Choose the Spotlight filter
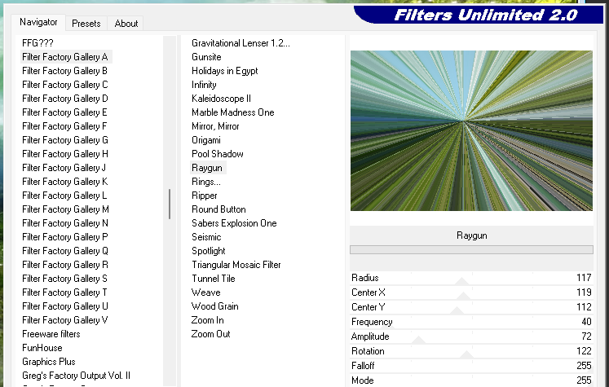 (208, 251)
